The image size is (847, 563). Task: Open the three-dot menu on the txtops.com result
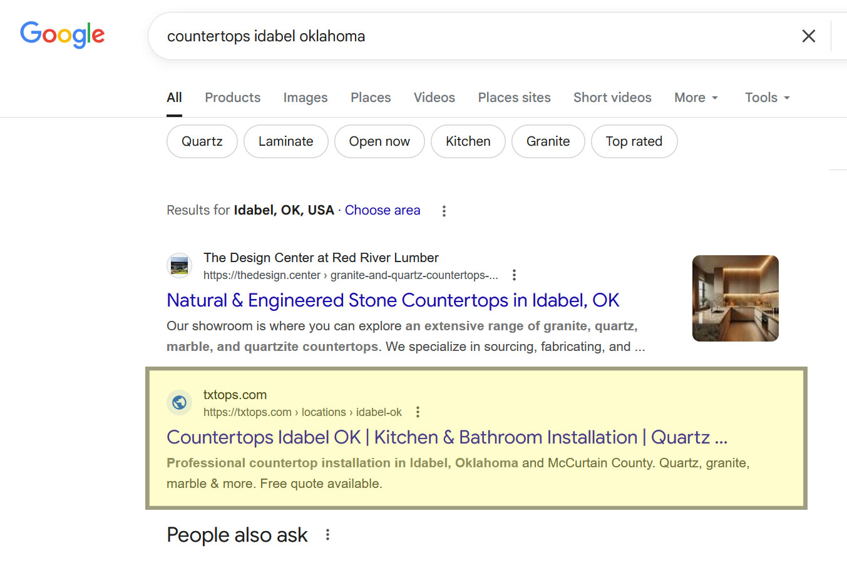(x=418, y=412)
